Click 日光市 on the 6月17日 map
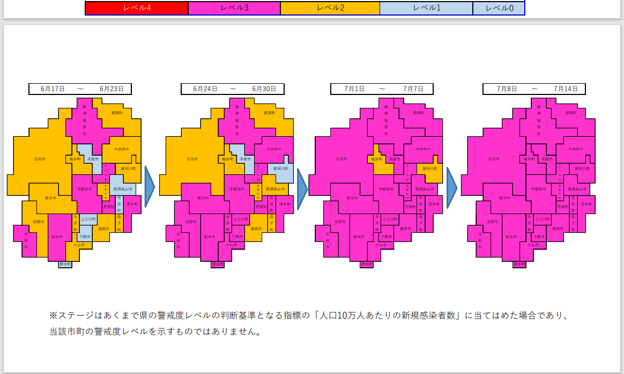 [40, 159]
